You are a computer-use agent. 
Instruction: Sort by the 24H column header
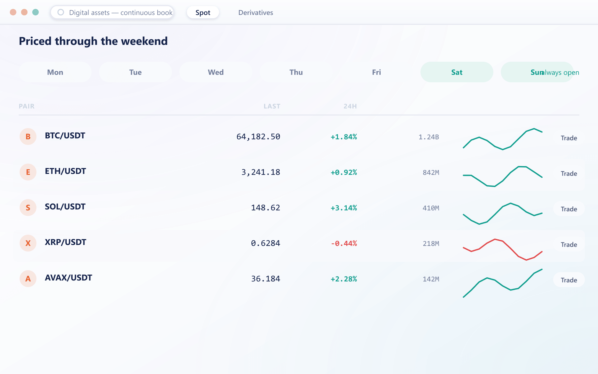350,106
